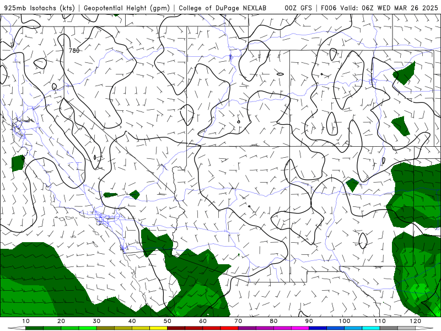Click the "60" value on the color scale

coord(203,321)
